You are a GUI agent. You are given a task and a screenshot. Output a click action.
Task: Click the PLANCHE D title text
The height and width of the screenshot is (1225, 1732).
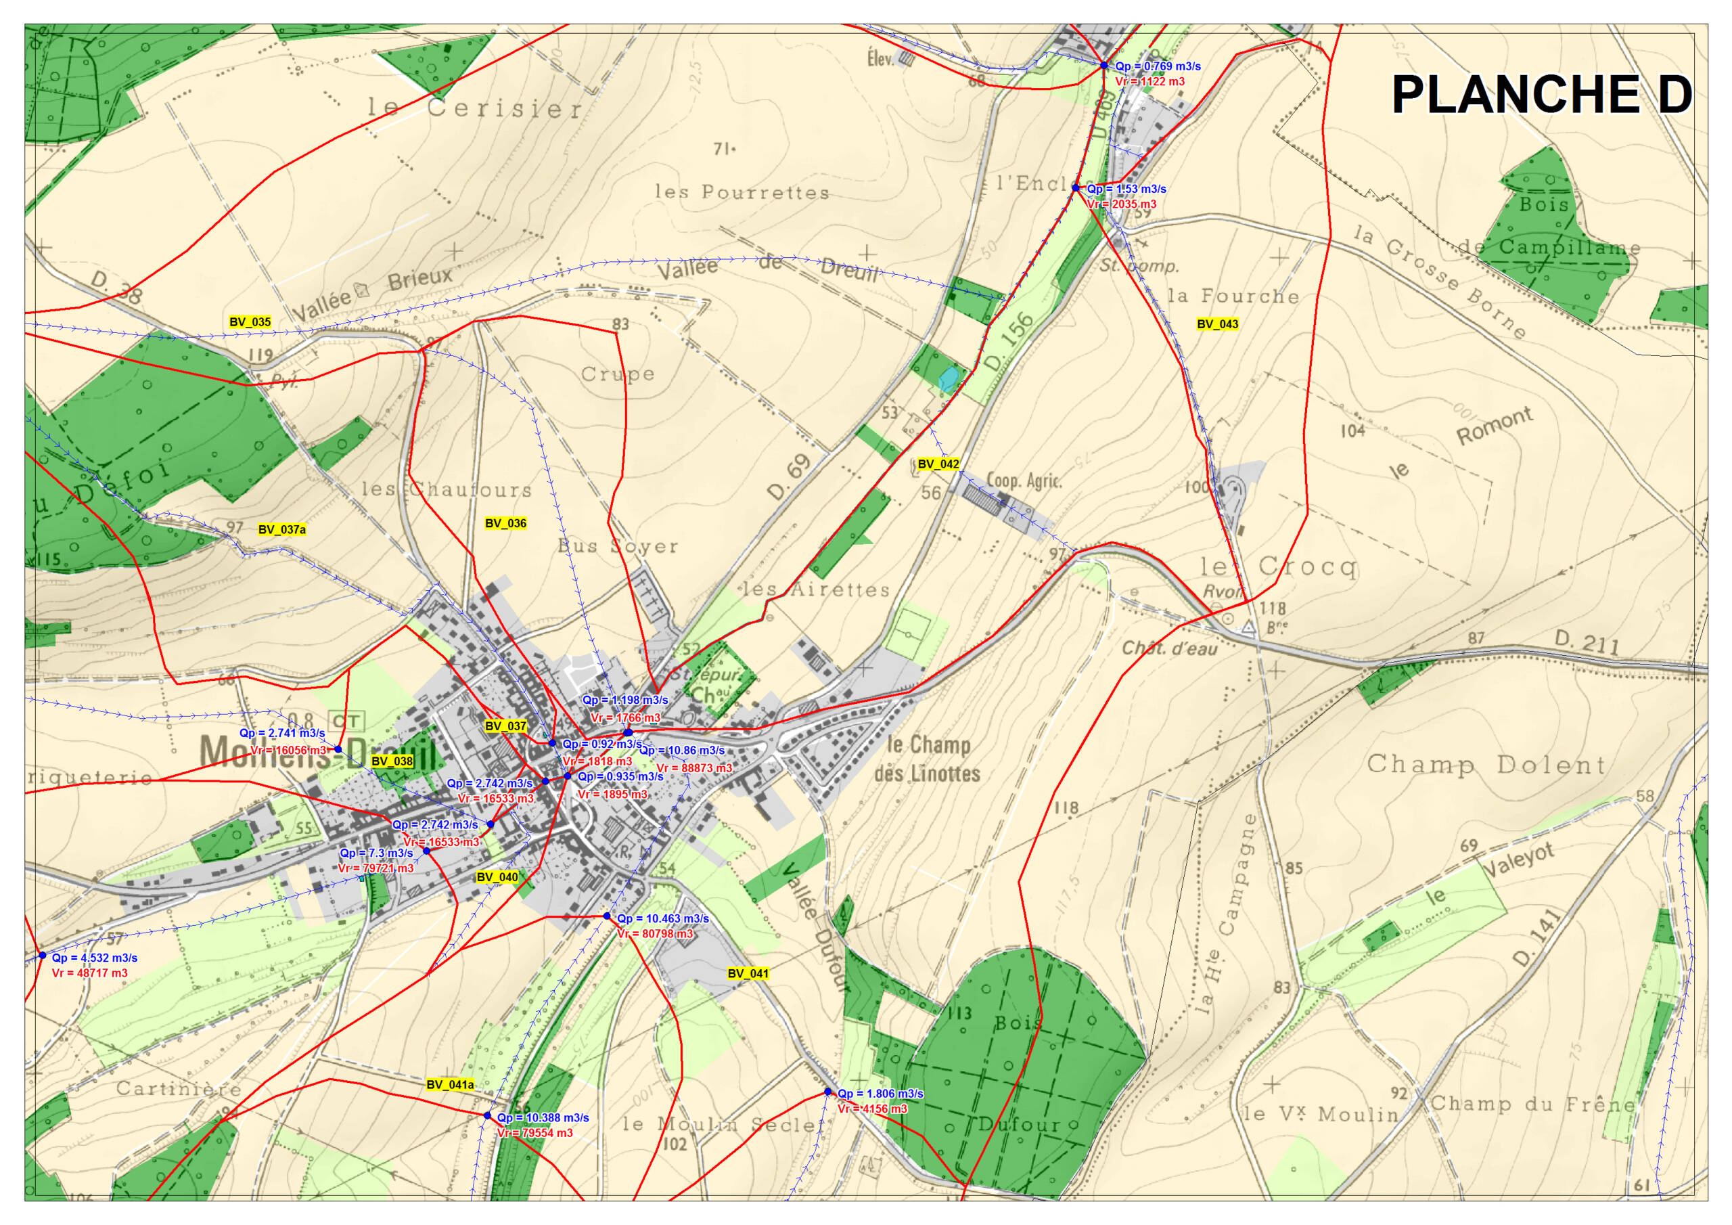pos(1541,95)
